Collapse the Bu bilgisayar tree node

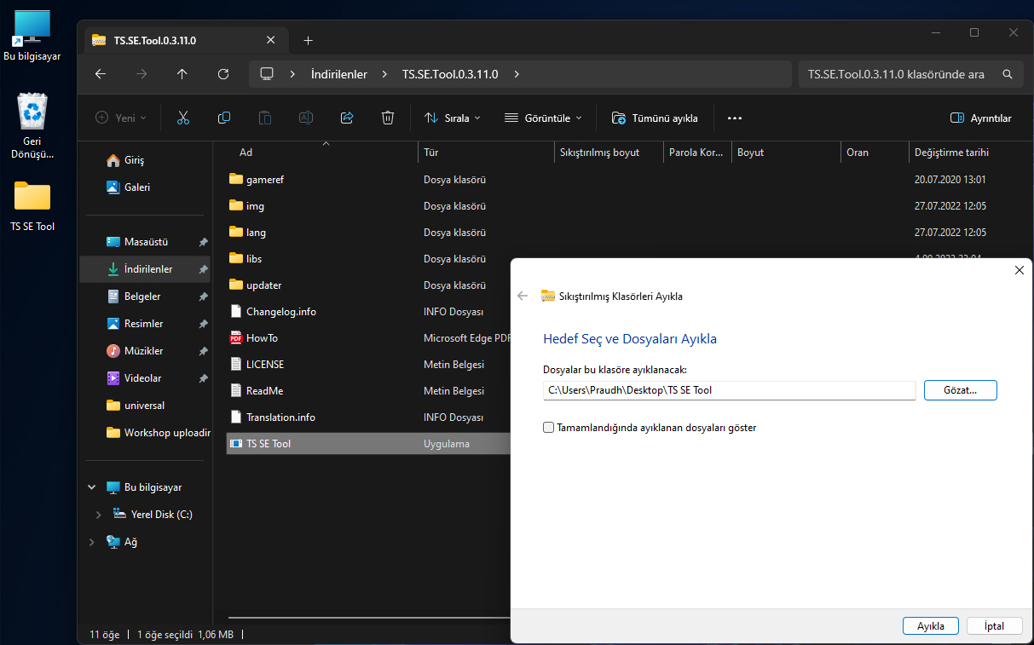click(x=92, y=487)
